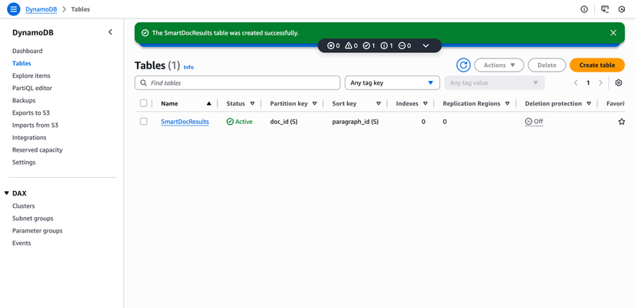This screenshot has height=308, width=635.
Task: Click the Active status cell
Action: click(239, 122)
